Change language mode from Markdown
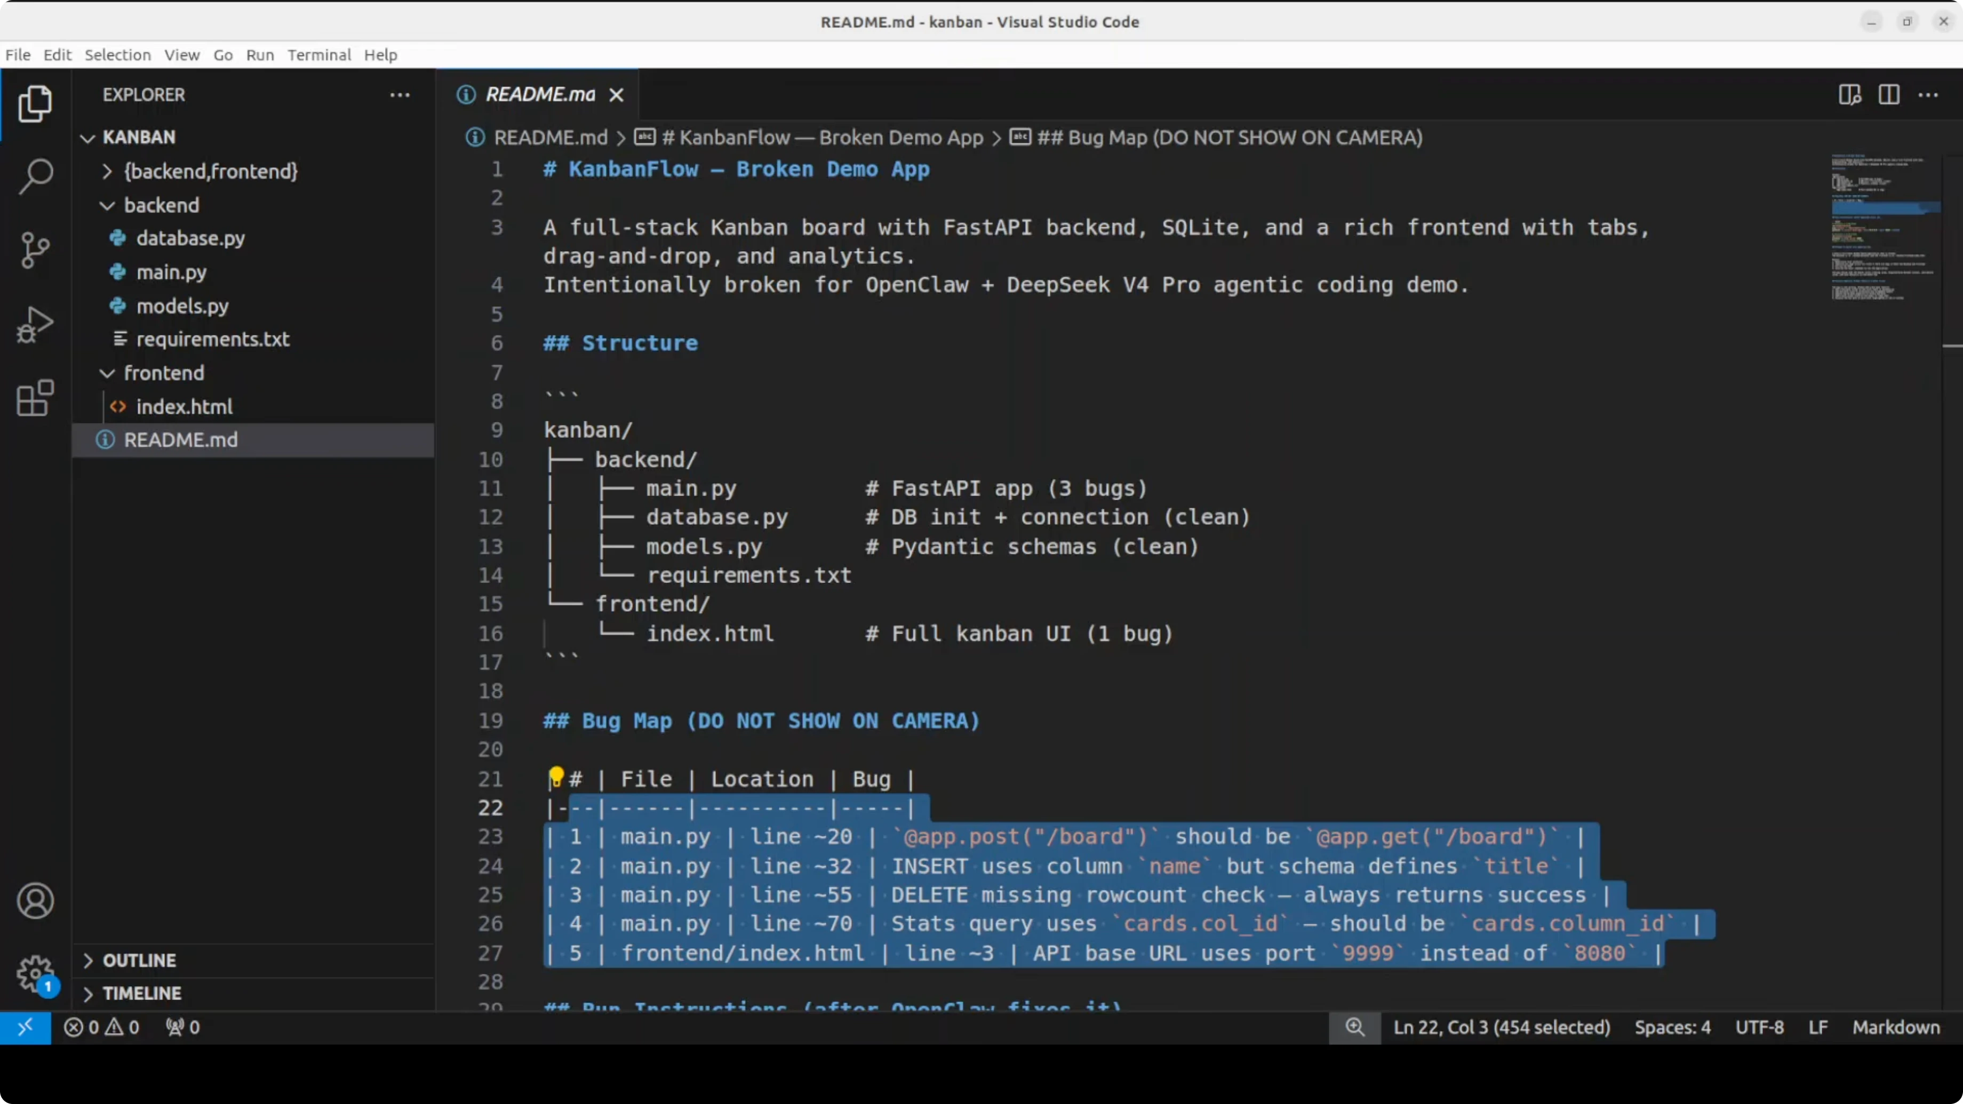Image resolution: width=1963 pixels, height=1104 pixels. pos(1896,1027)
